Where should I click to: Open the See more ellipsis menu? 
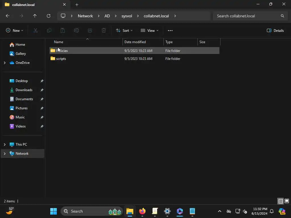tap(170, 31)
